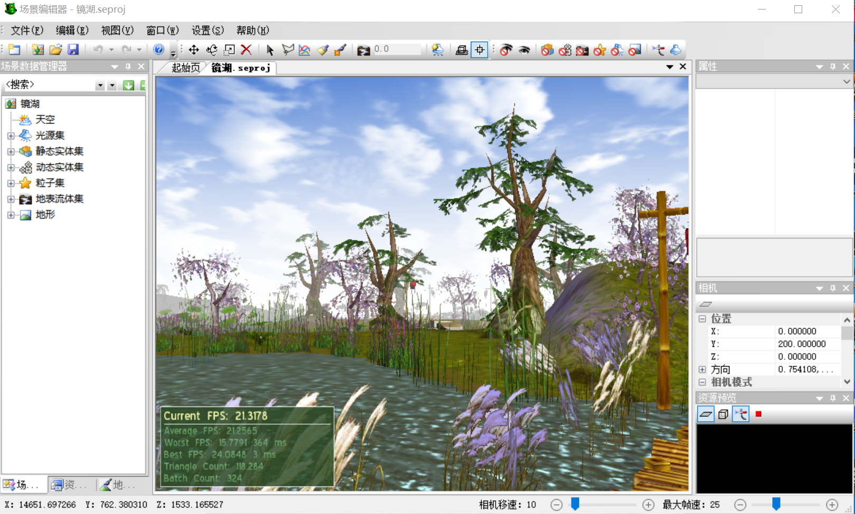Increase 最大帧速 with the plus button

tap(832, 505)
